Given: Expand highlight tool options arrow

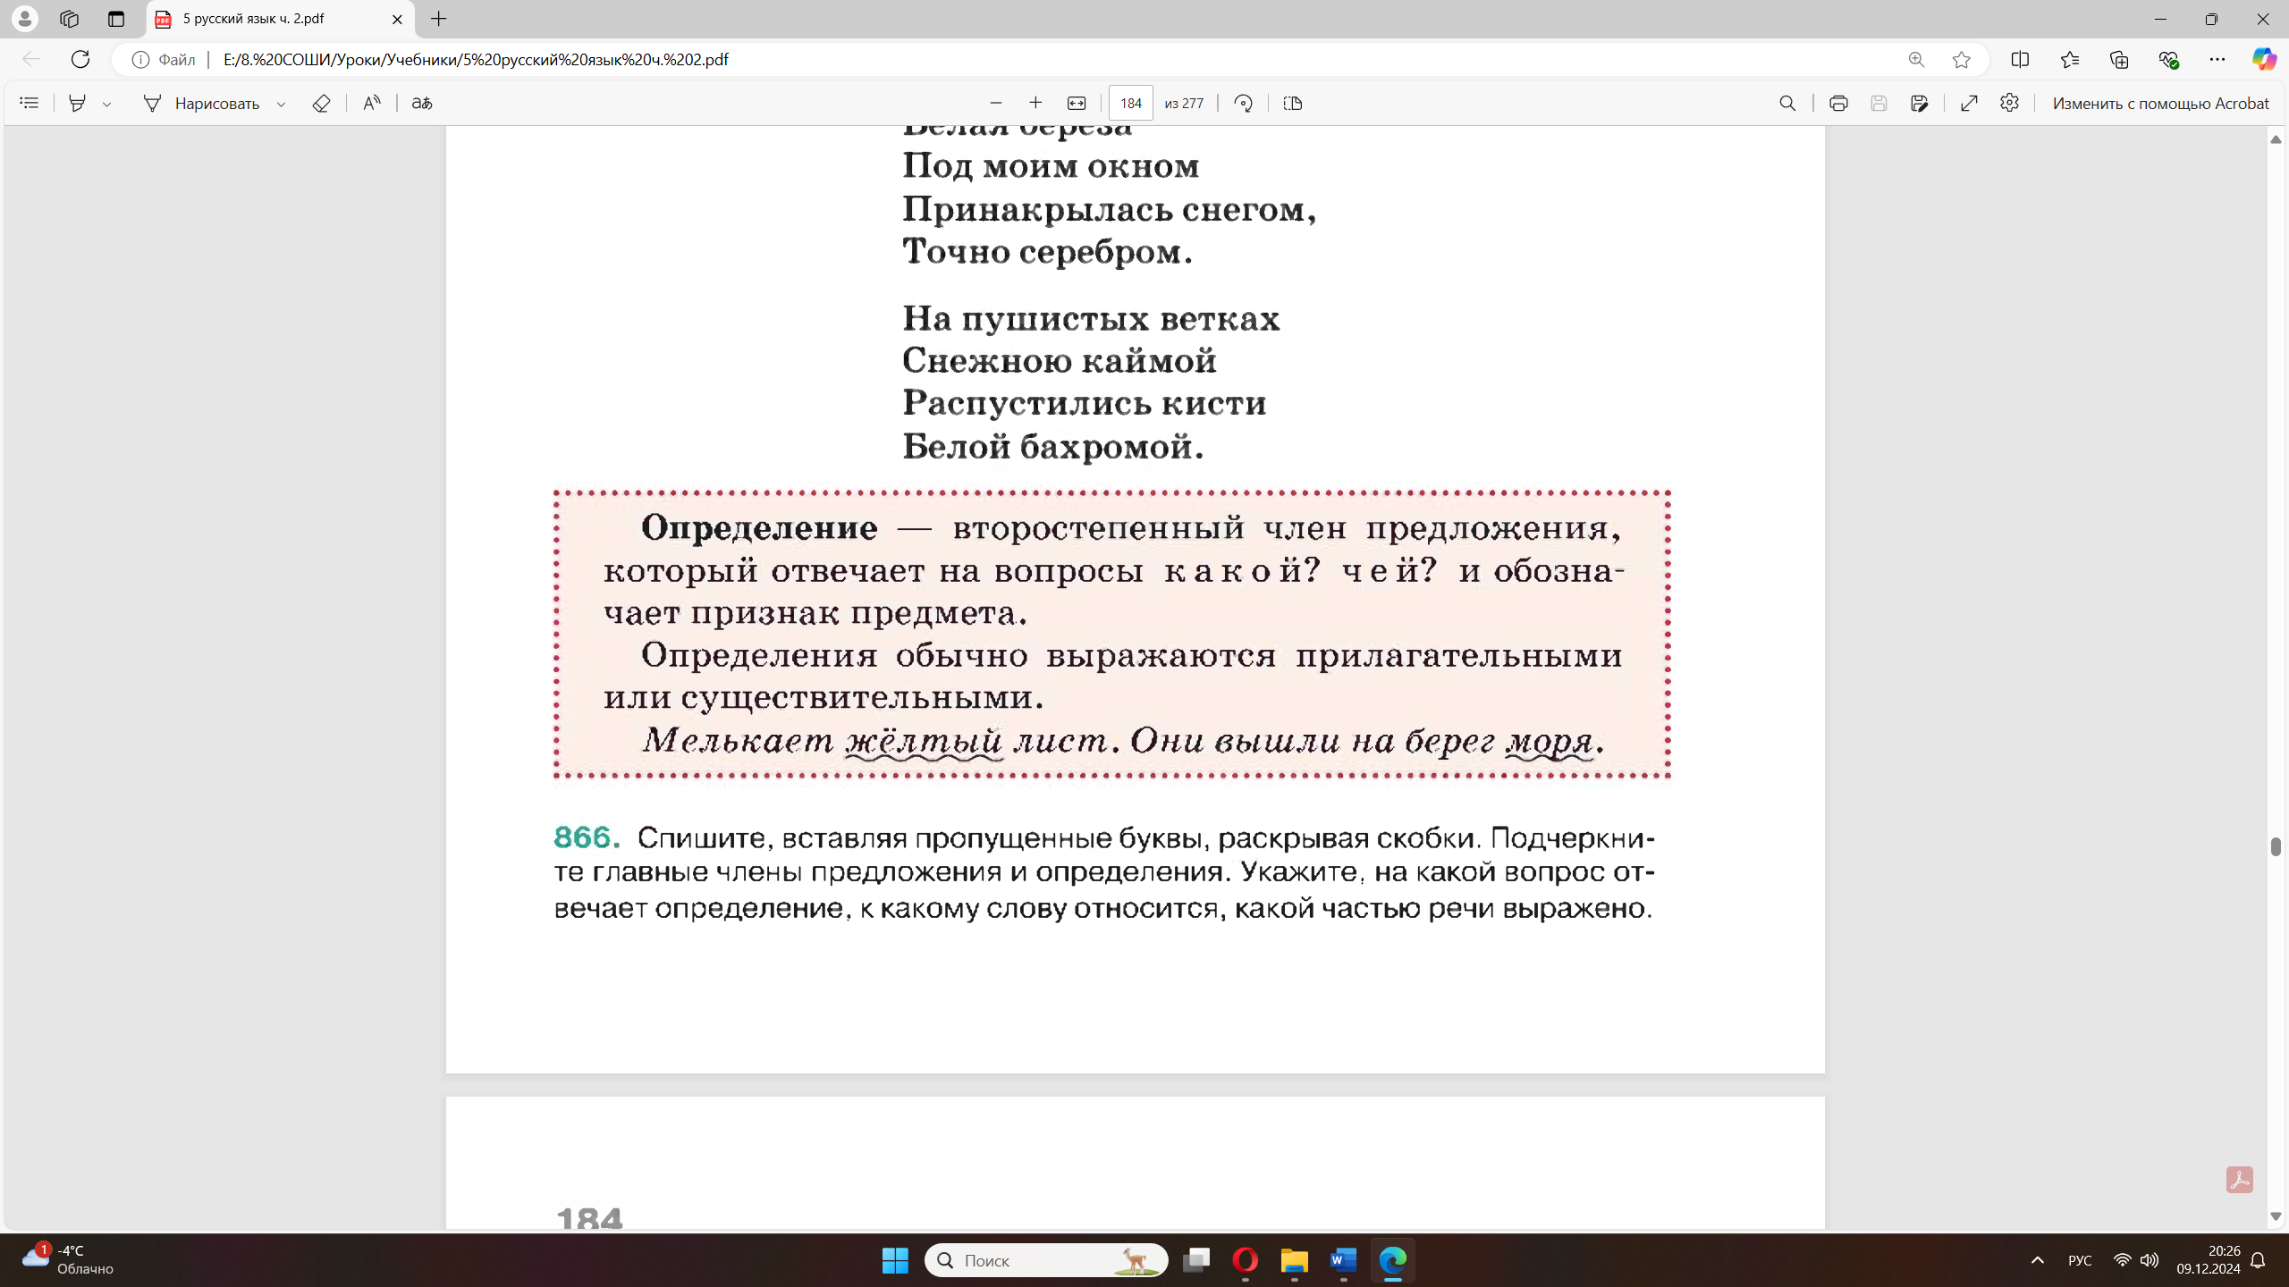Looking at the screenshot, I should coord(107,104).
